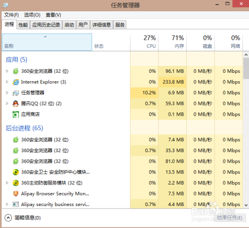Screen dimensions: 249x228
Task: Click the 59.3 MB memory value
Action: (175, 104)
